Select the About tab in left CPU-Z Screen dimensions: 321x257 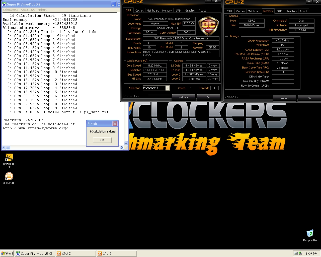coord(202,11)
